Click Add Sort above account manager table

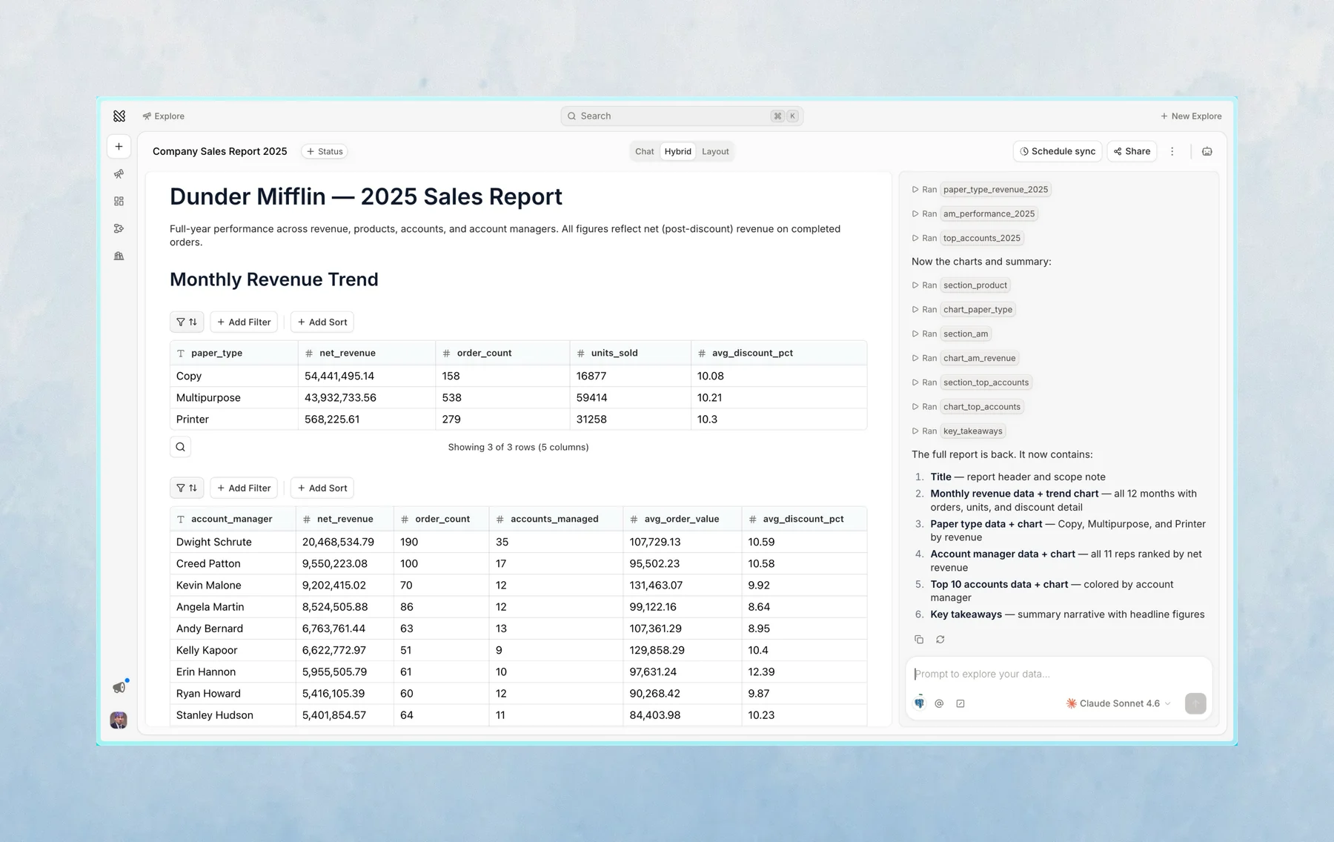322,488
